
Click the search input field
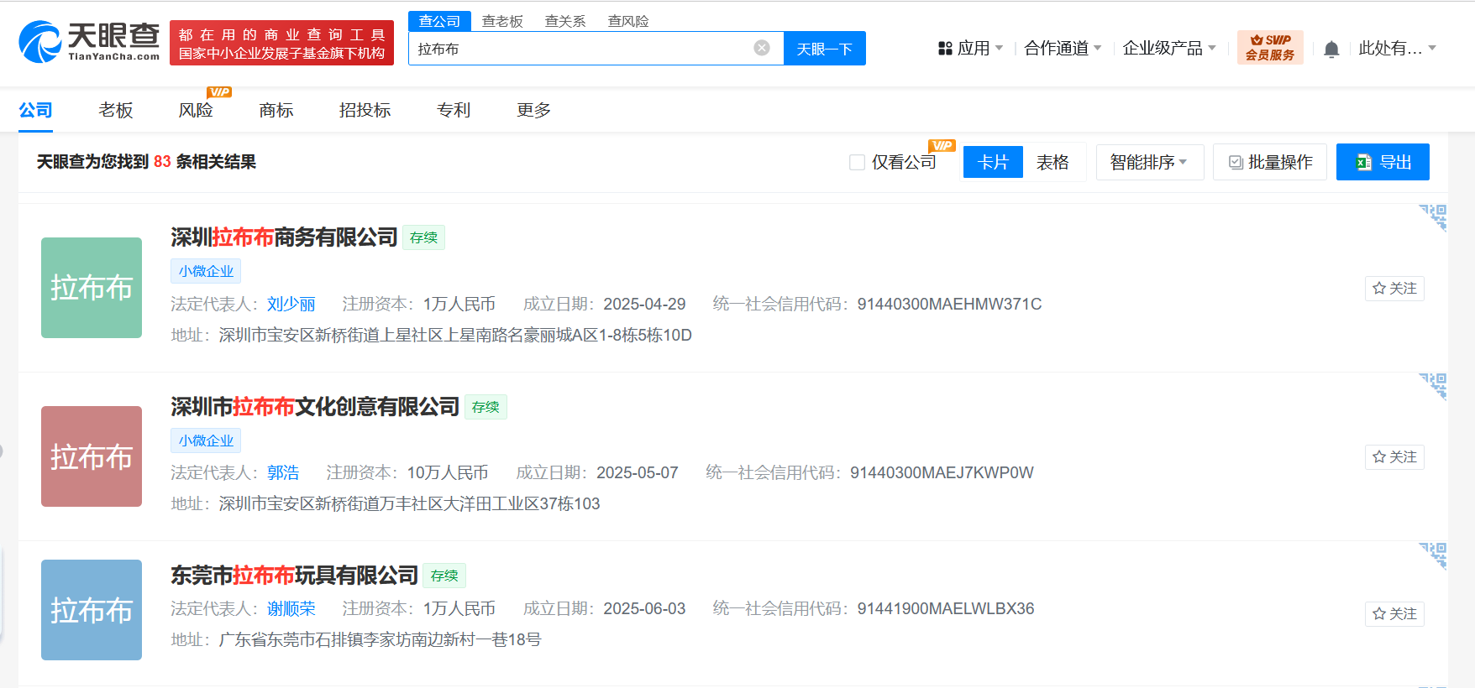[x=580, y=49]
